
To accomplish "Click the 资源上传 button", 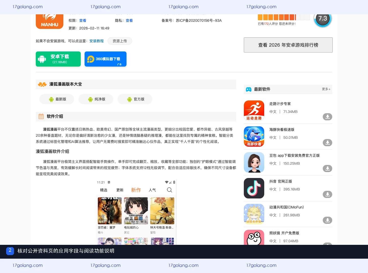I will pos(120,41).
